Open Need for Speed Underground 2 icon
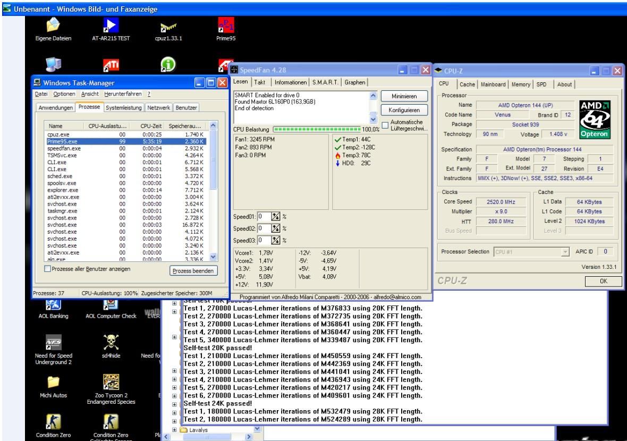 (x=53, y=350)
